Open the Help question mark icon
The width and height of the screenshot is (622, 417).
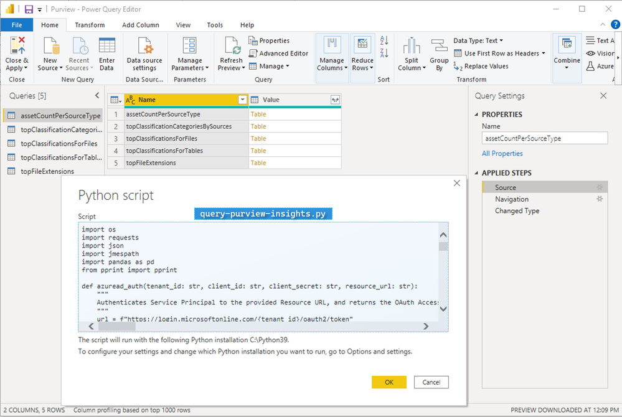[x=615, y=24]
